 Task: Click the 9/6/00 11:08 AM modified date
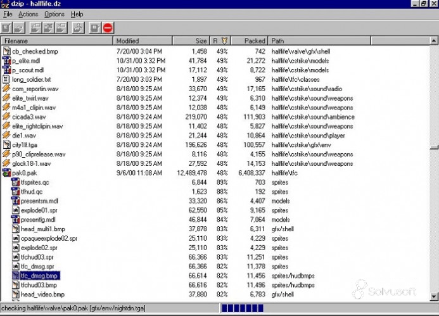(x=139, y=173)
